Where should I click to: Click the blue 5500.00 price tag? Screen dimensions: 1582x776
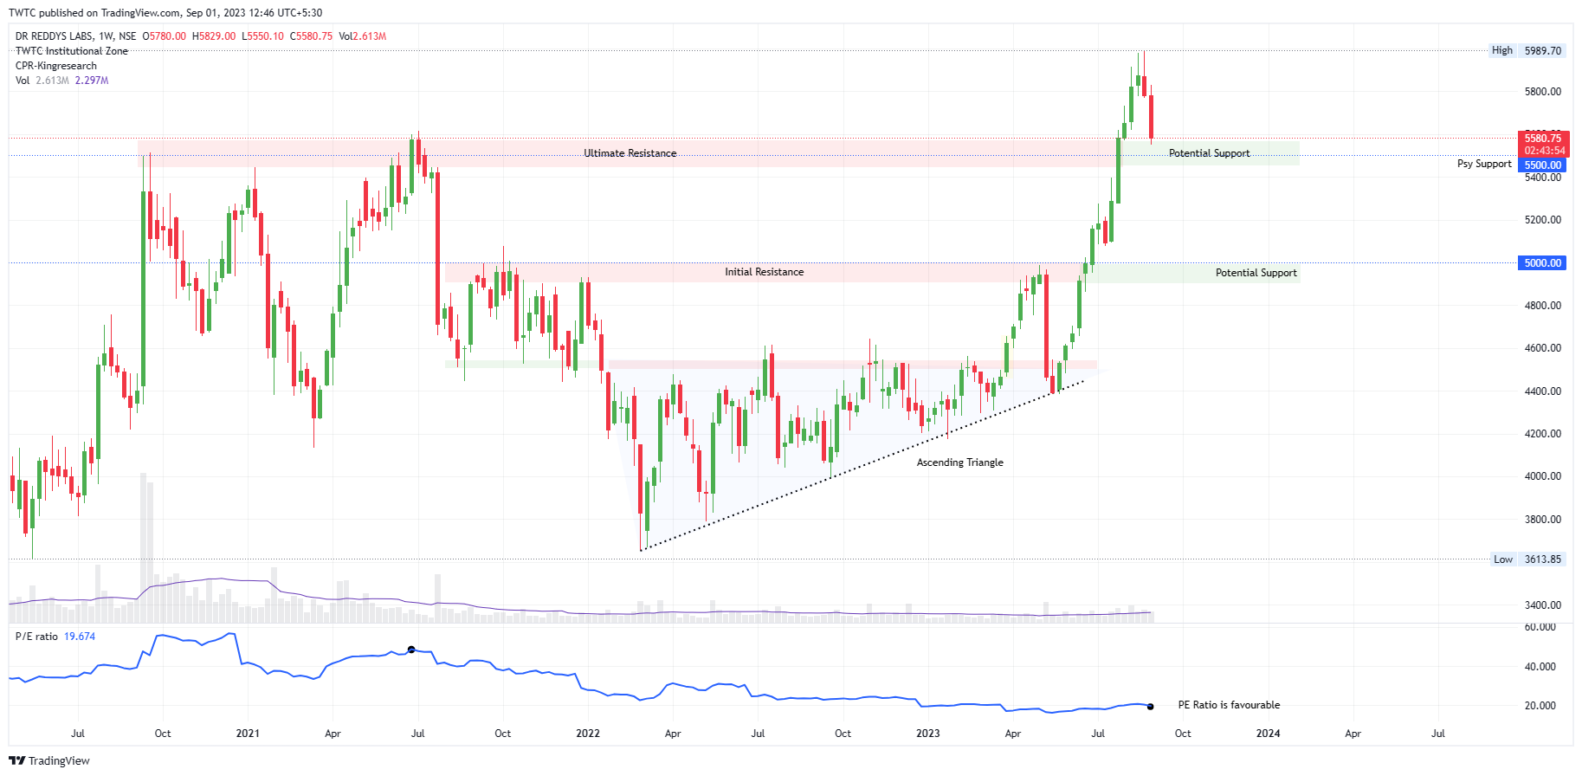pos(1543,165)
